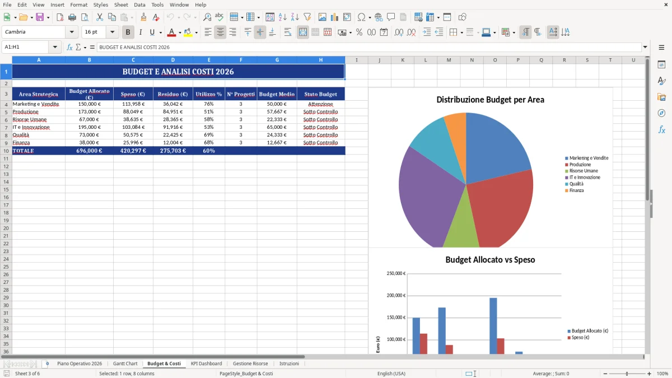Click English (USA) language in status bar
Image resolution: width=672 pixels, height=378 pixels.
[391, 374]
